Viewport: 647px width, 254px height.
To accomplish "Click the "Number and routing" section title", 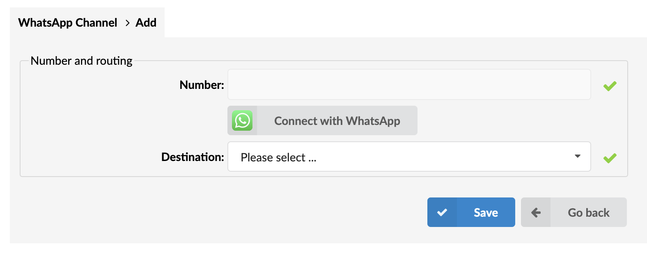I will pyautogui.click(x=81, y=61).
